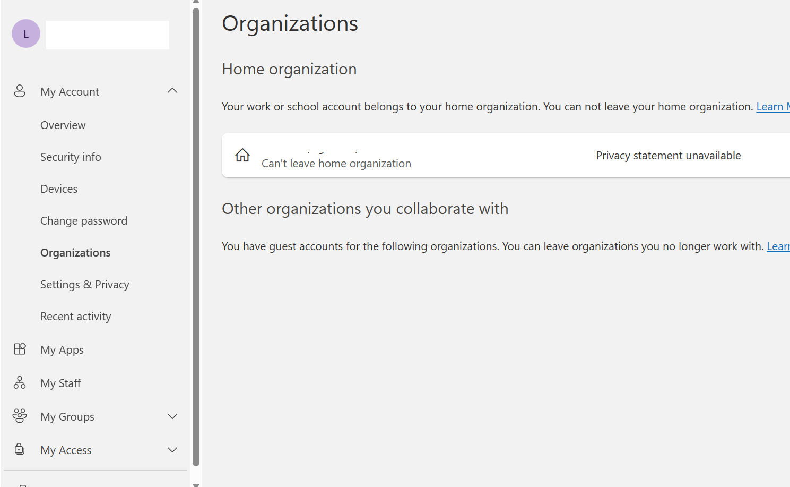Viewport: 790px width, 487px height.
Task: Open the My Apps grid icon
Action: 20,349
